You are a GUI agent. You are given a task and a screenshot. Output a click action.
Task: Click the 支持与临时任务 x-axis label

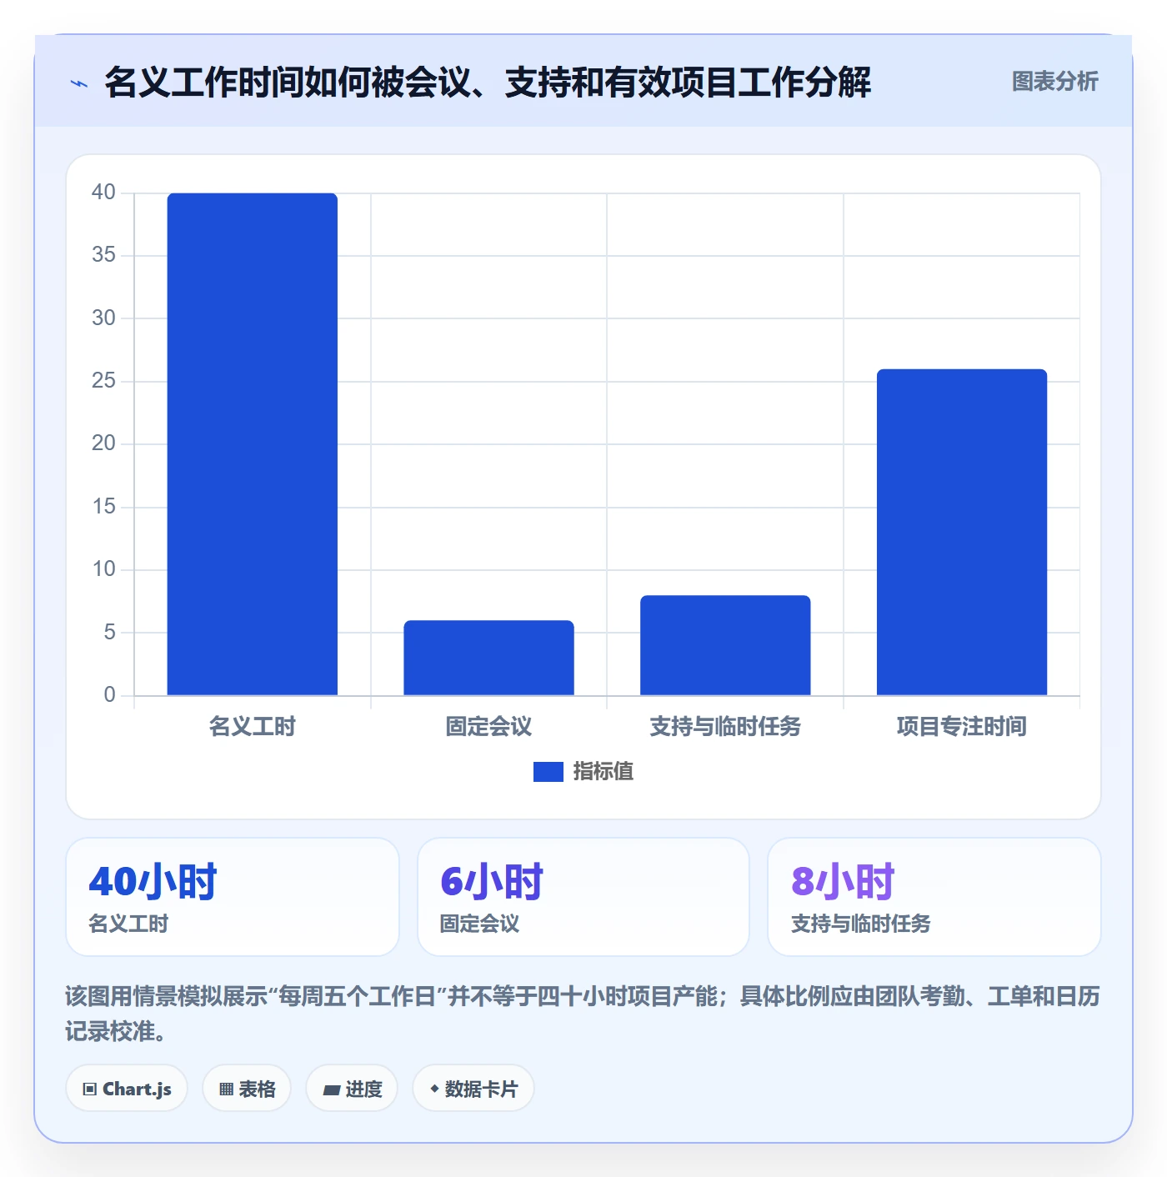(725, 727)
